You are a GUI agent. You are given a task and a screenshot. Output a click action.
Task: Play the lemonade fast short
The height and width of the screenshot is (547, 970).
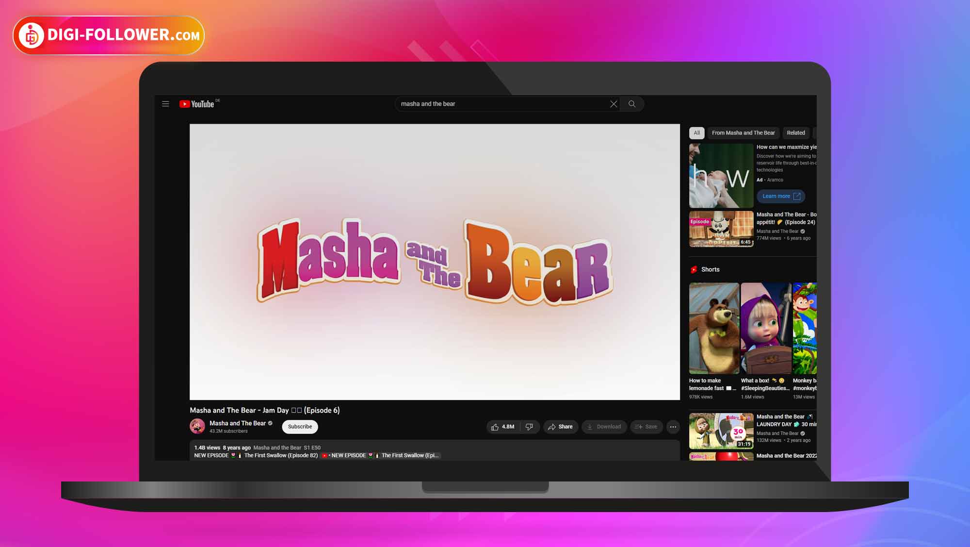(x=714, y=328)
